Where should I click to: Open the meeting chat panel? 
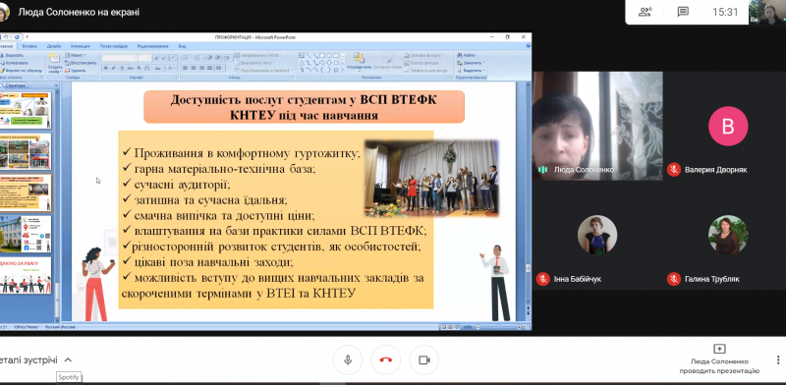[x=682, y=12]
